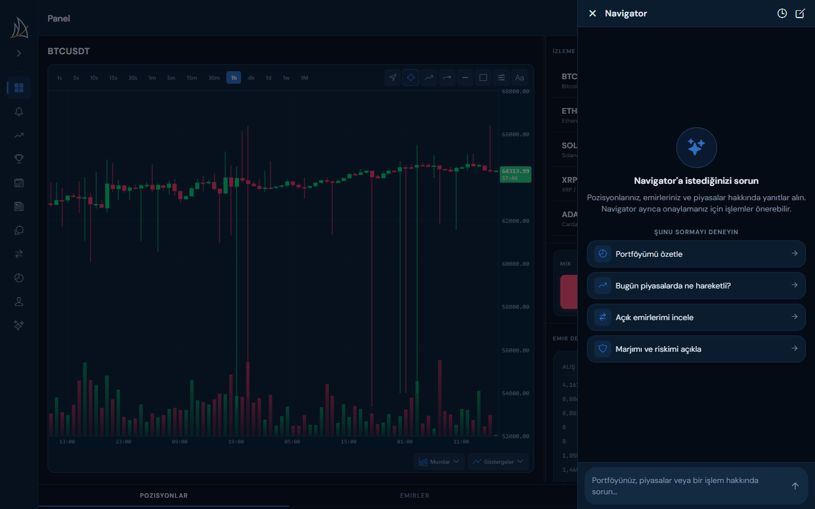Open the chat history clock icon

pos(782,14)
